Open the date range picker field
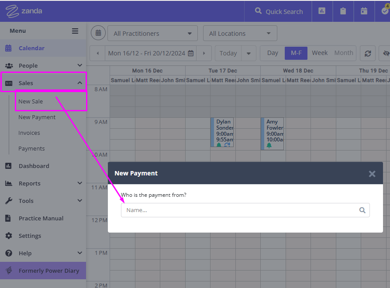 pyautogui.click(x=151, y=53)
